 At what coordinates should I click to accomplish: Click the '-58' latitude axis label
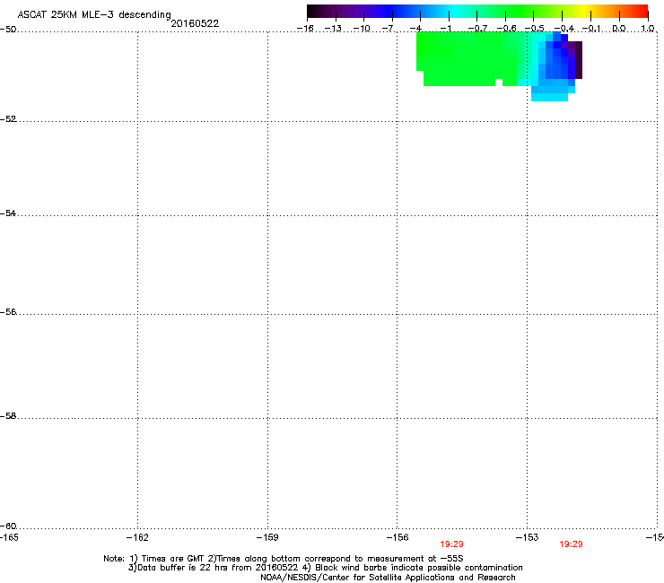(8, 416)
